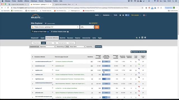Clear the site URL with the x icon

[78, 27]
